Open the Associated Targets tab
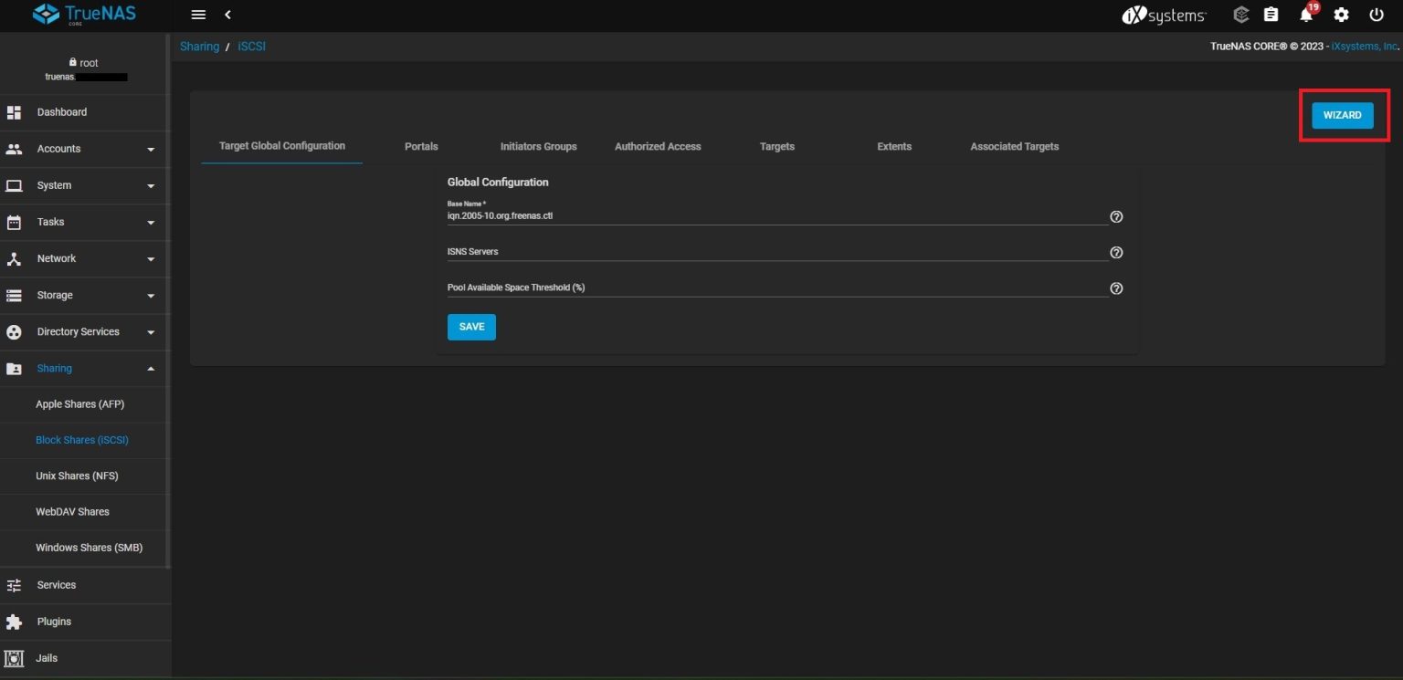The width and height of the screenshot is (1403, 680). coord(1014,146)
